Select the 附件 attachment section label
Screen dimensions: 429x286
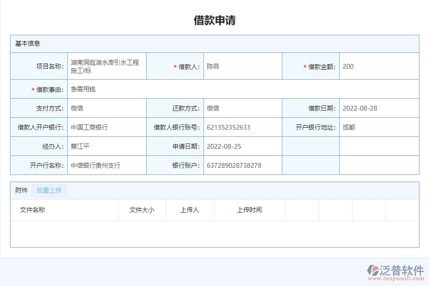click(19, 190)
